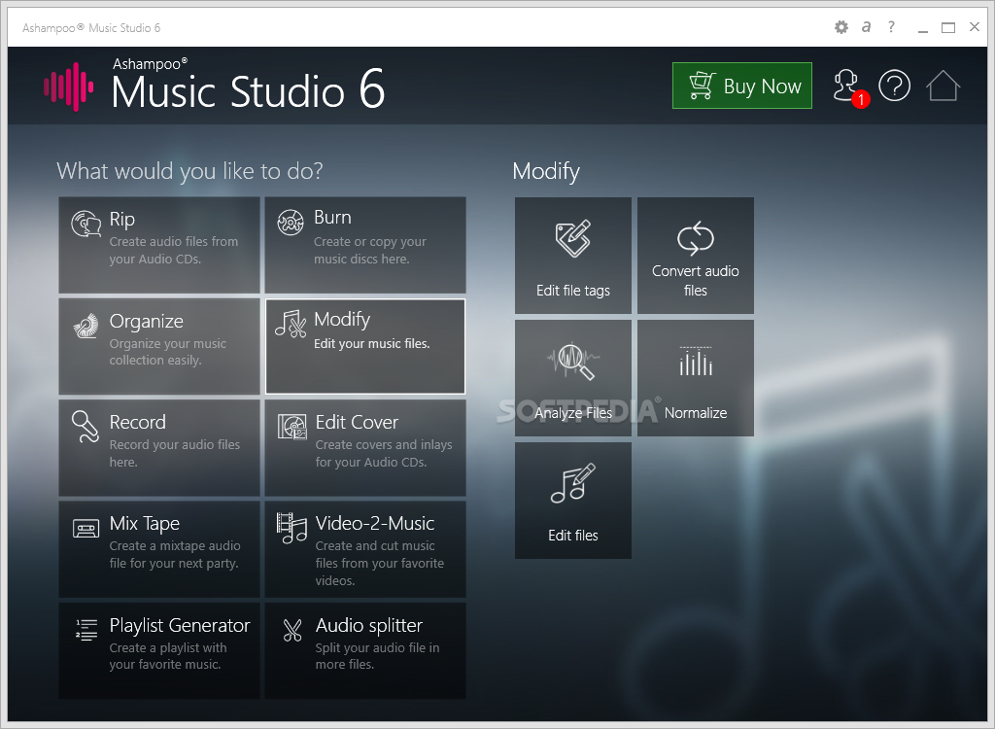Open the Rip audio CD tile
Viewport: 995px width, 729px height.
(159, 245)
